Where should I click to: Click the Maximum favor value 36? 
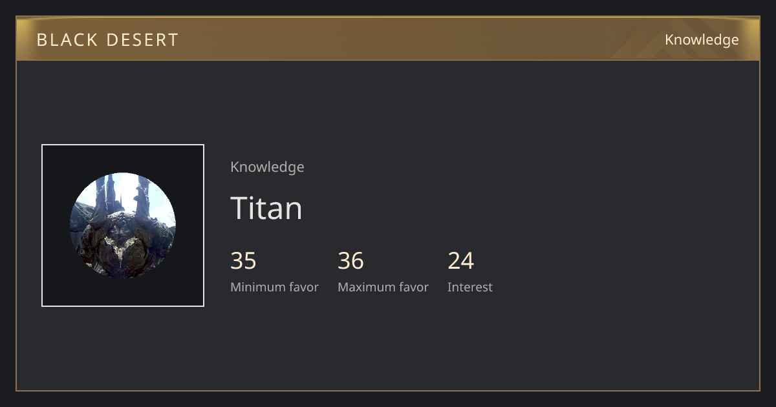[x=350, y=261]
